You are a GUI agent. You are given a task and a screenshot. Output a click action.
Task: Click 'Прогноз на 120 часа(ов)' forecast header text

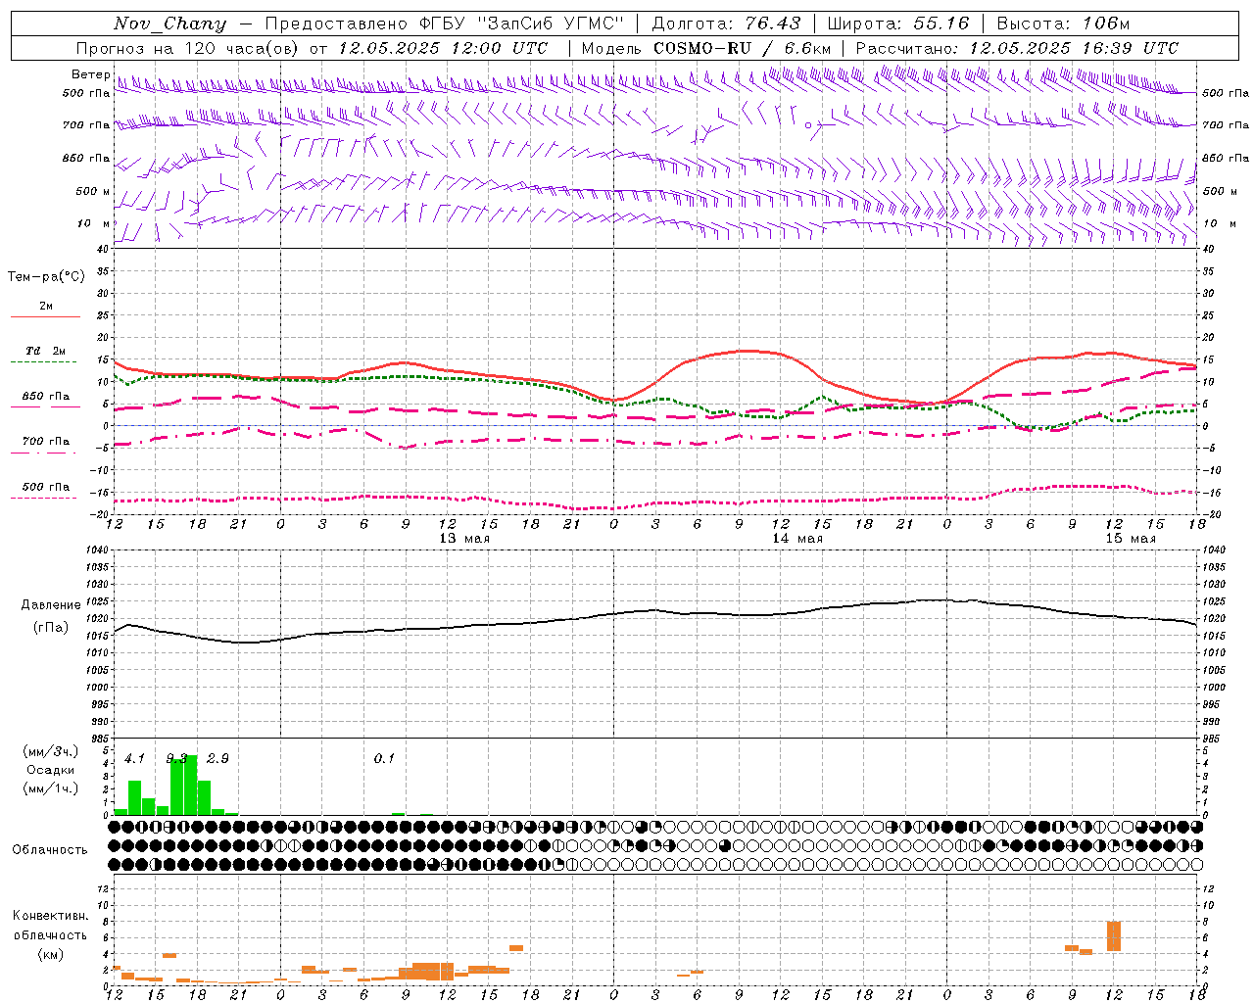point(188,48)
